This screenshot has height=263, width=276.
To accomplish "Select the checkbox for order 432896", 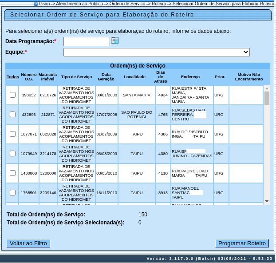I will [12, 115].
